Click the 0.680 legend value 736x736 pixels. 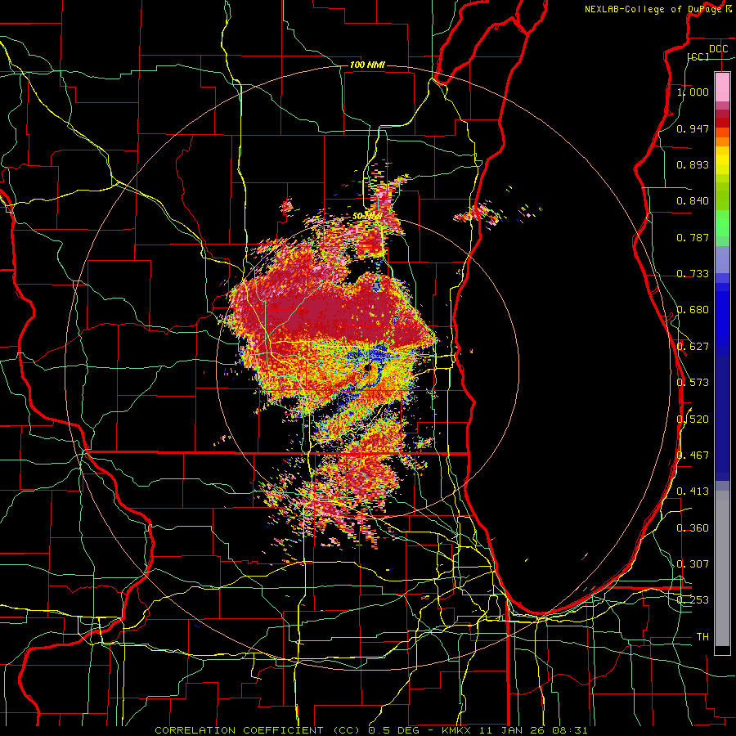click(x=693, y=310)
